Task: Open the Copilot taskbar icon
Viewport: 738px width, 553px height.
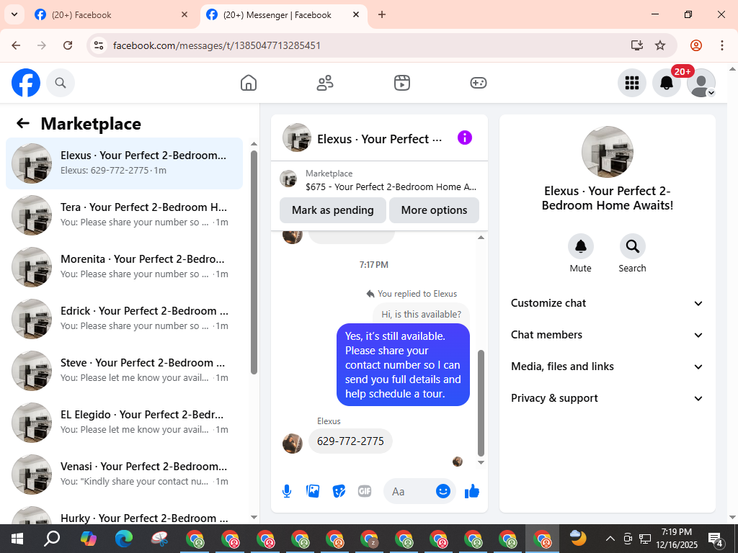Action: pos(89,539)
